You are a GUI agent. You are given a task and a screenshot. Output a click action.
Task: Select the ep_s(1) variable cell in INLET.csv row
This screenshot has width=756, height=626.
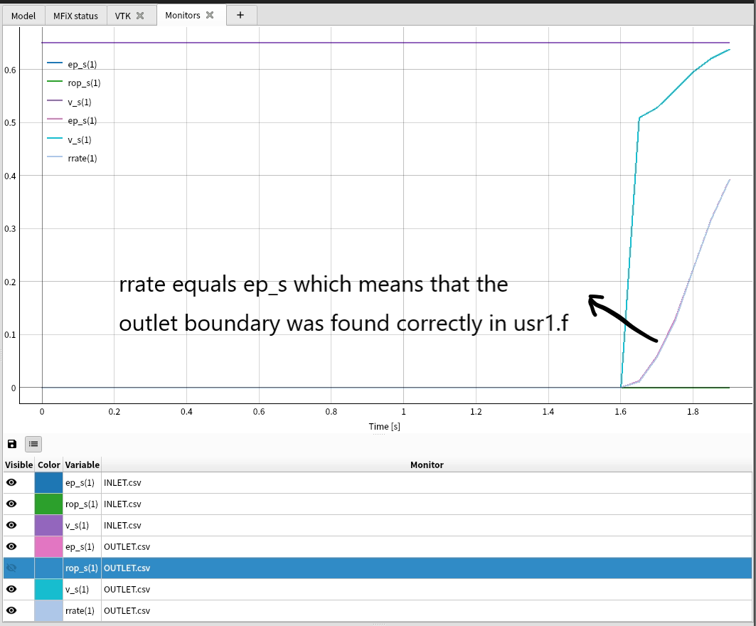pyautogui.click(x=80, y=483)
